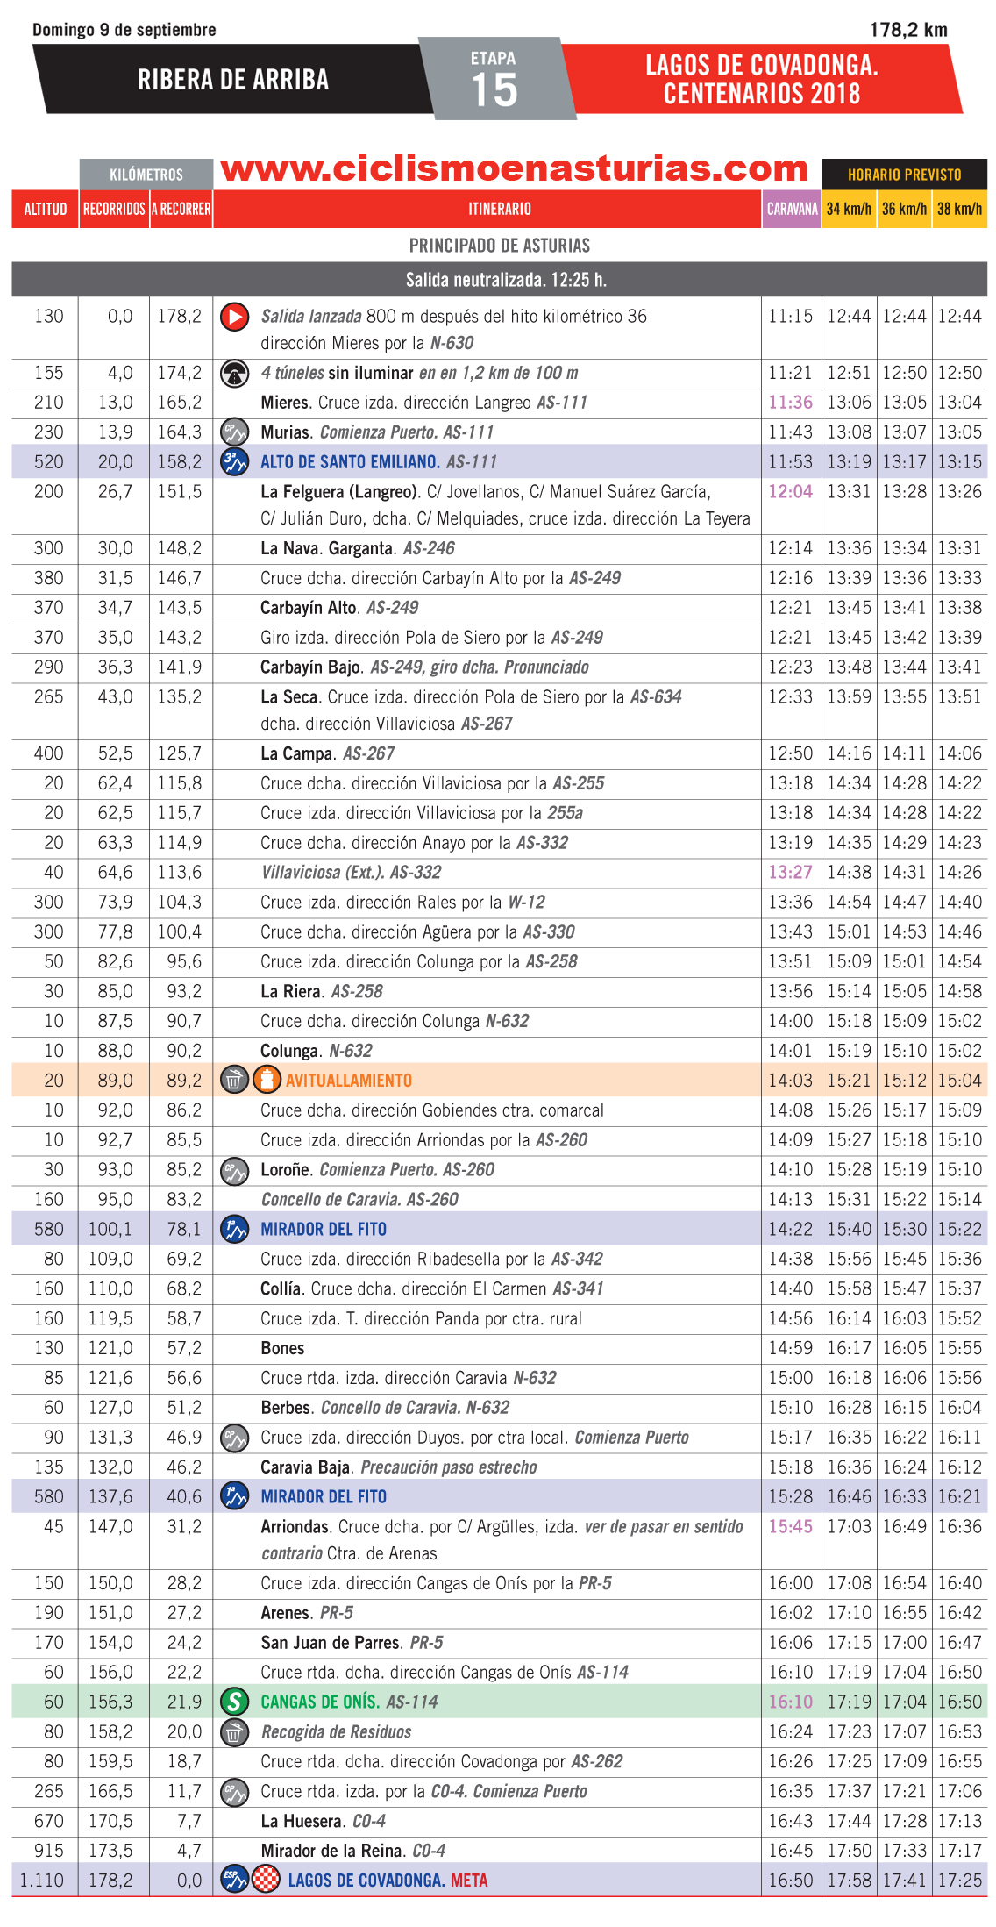The width and height of the screenshot is (996, 1927).
Task: Open the www.ciclismoenasturias.com link
Action: pyautogui.click(x=515, y=168)
